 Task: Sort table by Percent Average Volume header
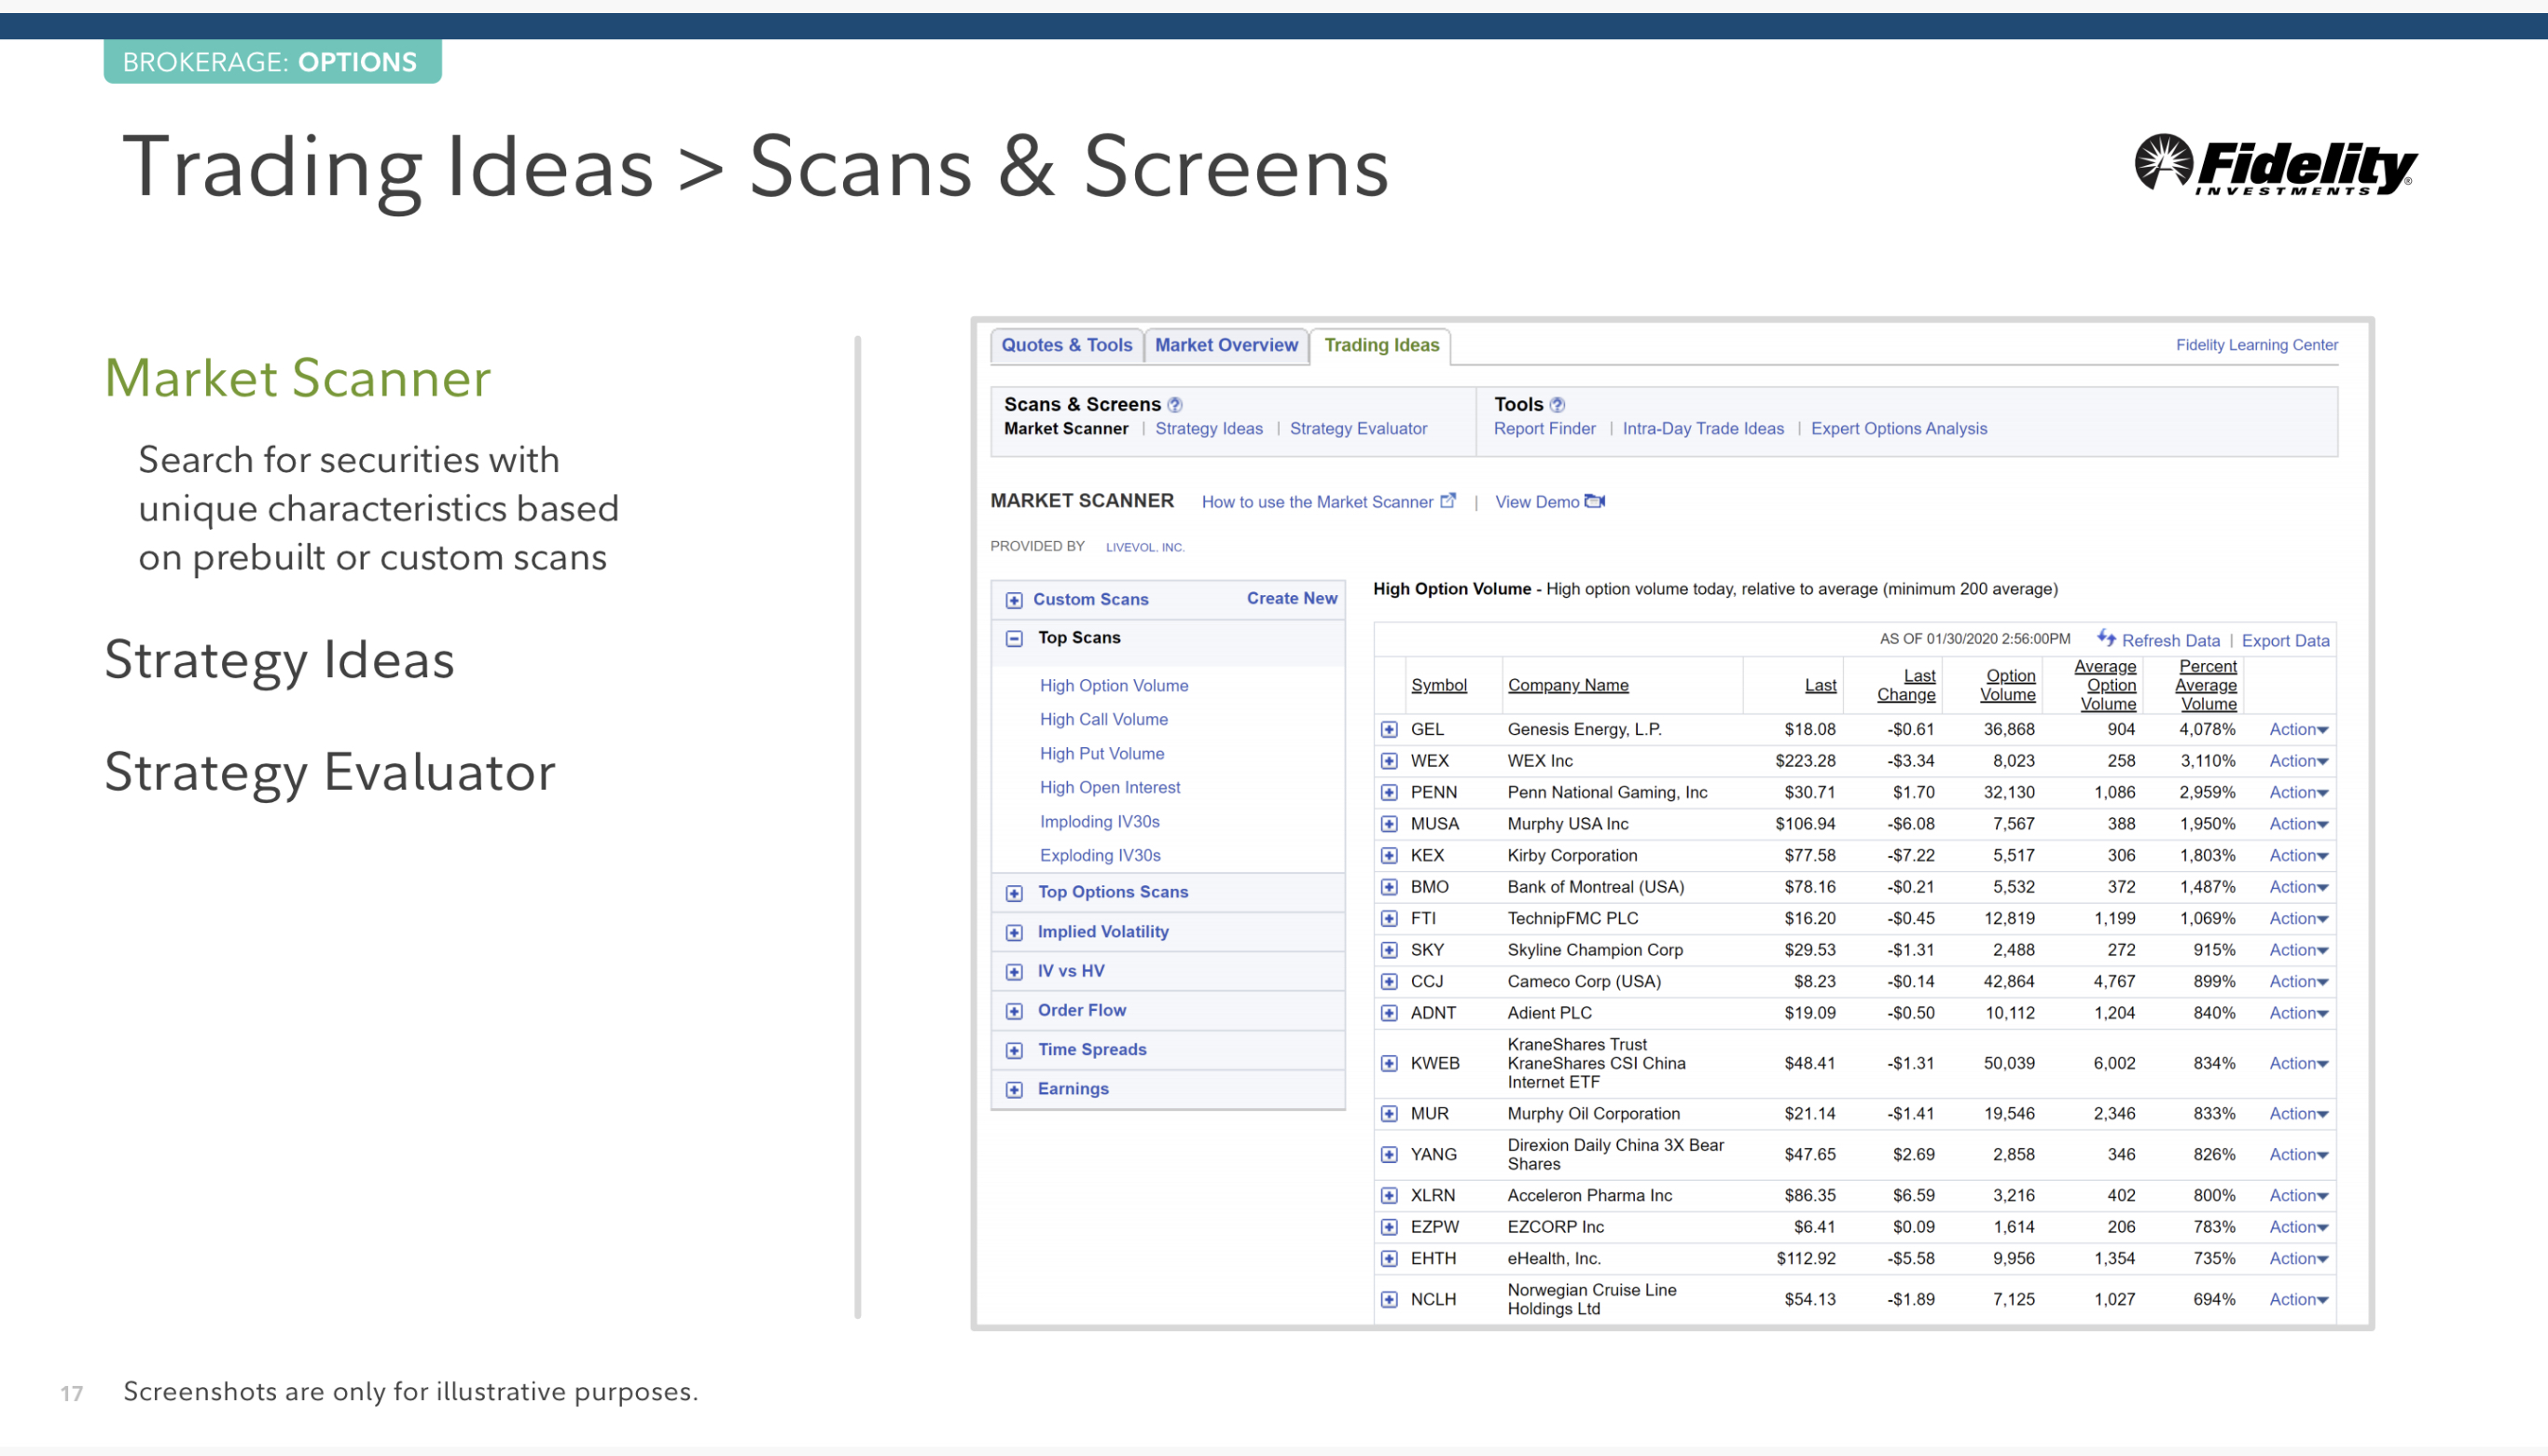coord(2206,685)
